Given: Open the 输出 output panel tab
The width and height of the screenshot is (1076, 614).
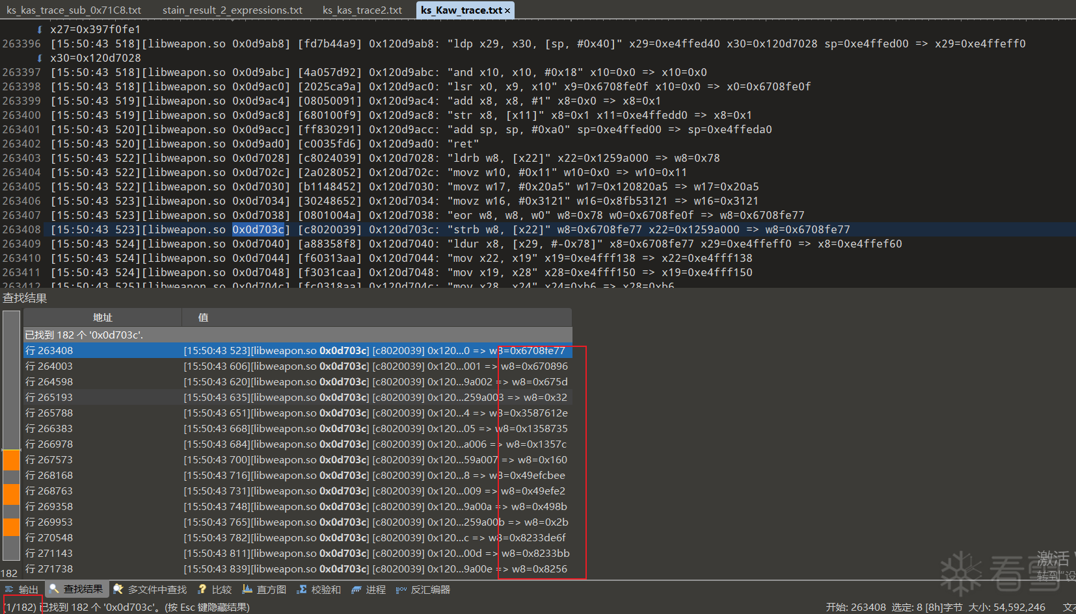Looking at the screenshot, I should click(x=22, y=589).
